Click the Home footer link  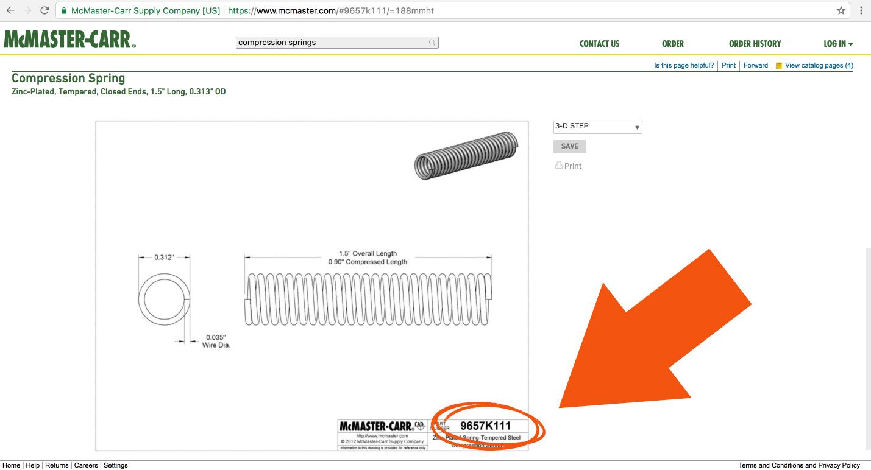pyautogui.click(x=12, y=465)
